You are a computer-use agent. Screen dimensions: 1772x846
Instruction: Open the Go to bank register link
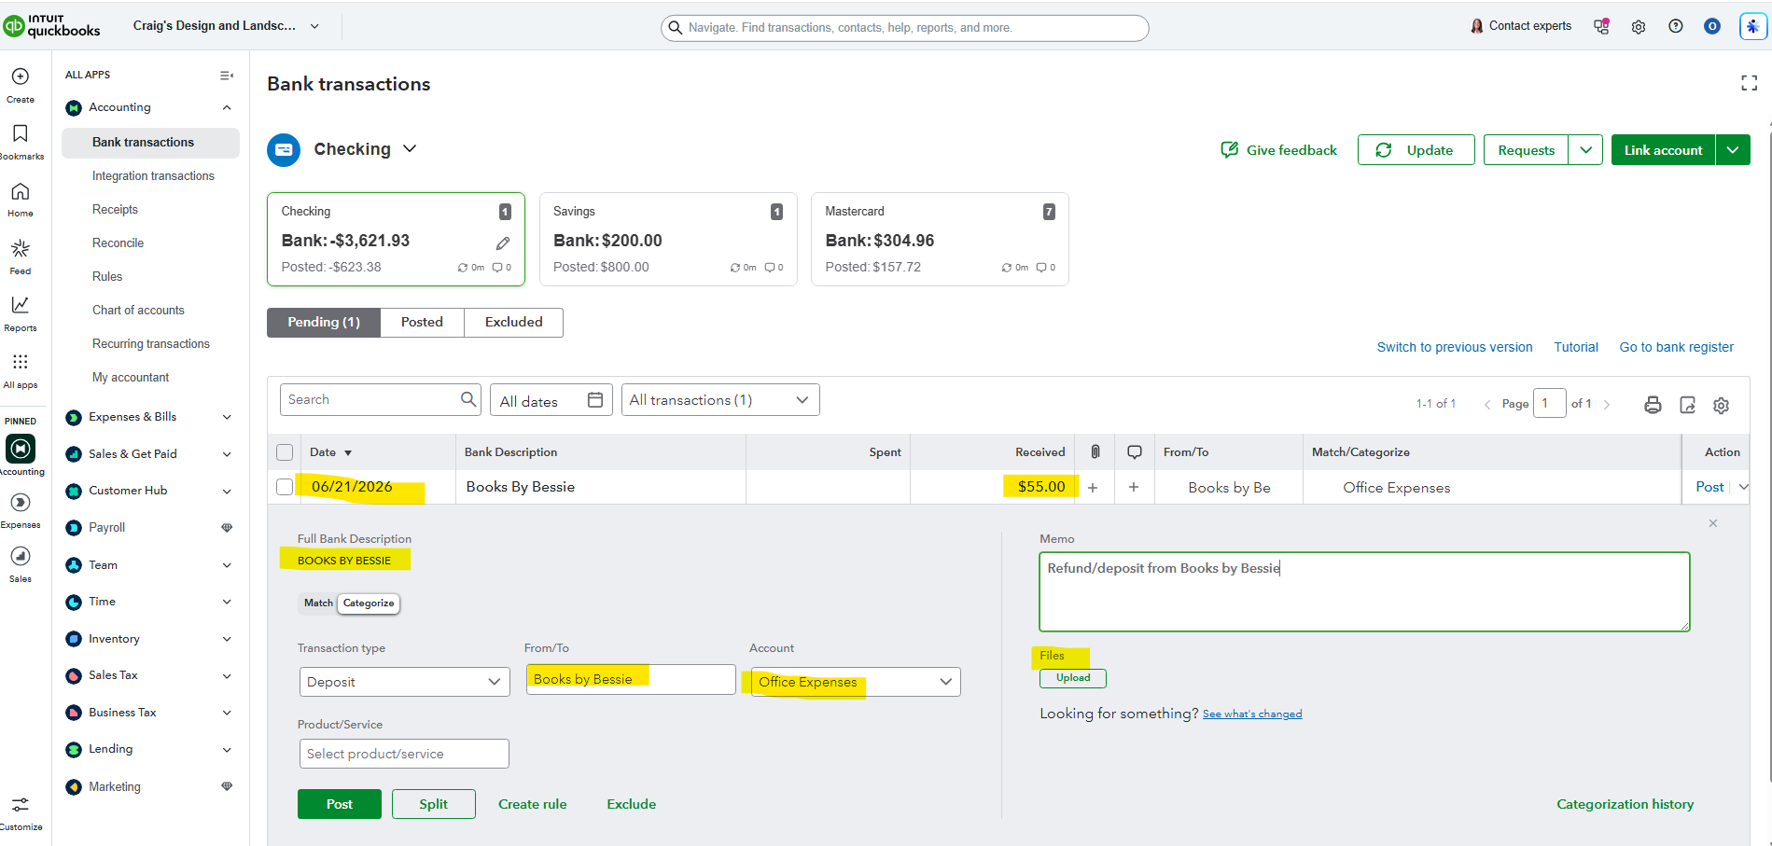(1677, 347)
